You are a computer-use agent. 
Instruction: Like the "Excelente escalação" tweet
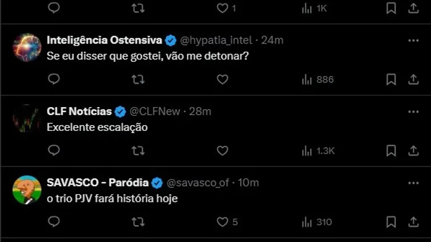coord(222,151)
